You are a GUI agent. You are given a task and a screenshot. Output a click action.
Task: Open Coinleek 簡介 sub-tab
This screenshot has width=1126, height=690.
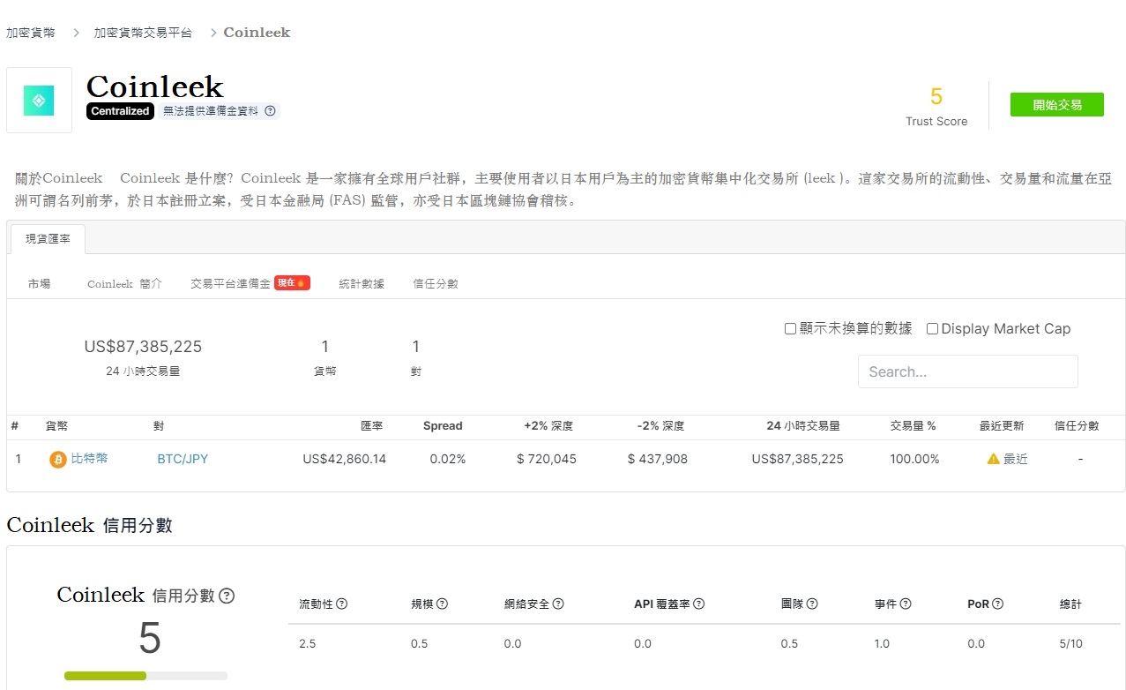124,284
